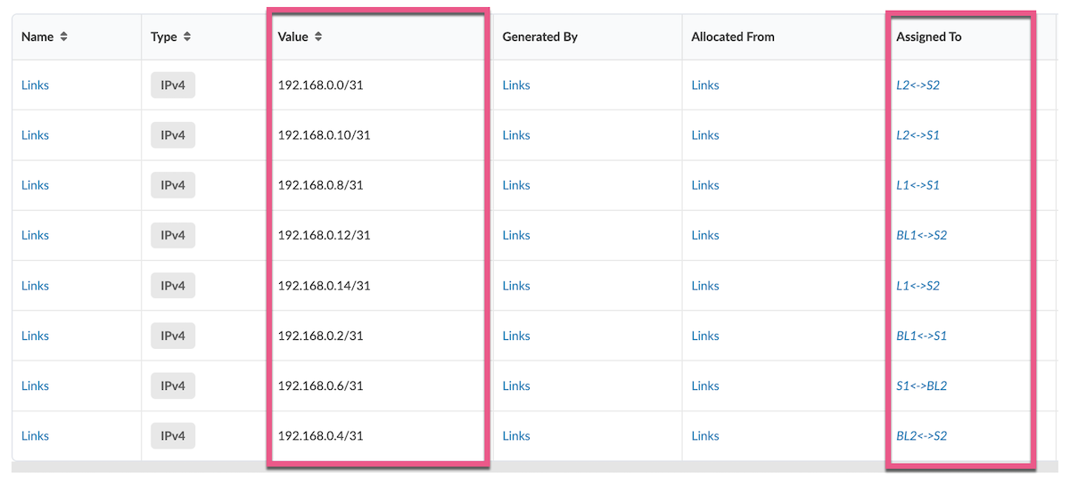This screenshot has width=1070, height=487.
Task: Open Name Links in 192.168.0.14/31 row
Action: pyautogui.click(x=35, y=286)
